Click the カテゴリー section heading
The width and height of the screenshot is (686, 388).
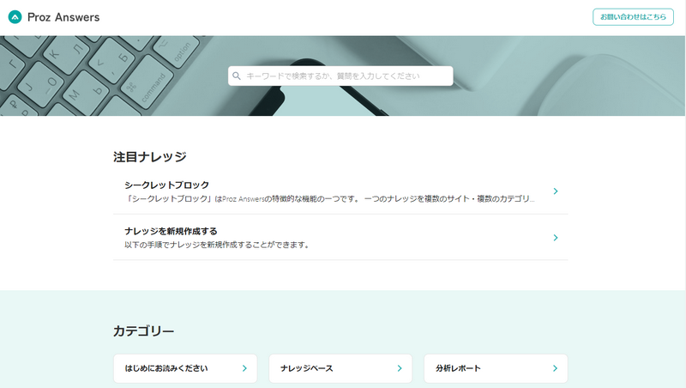coord(144,331)
